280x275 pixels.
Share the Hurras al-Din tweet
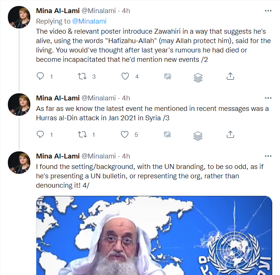click(230, 134)
